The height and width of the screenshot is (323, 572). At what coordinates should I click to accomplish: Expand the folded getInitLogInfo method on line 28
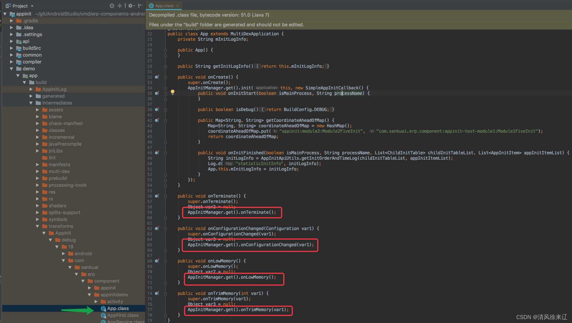(165, 66)
